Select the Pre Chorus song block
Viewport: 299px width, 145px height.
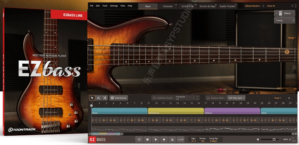[176, 111]
